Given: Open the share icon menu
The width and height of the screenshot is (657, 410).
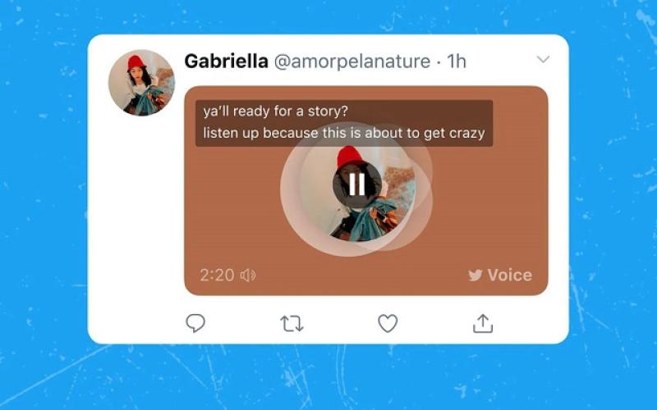Looking at the screenshot, I should click(483, 323).
